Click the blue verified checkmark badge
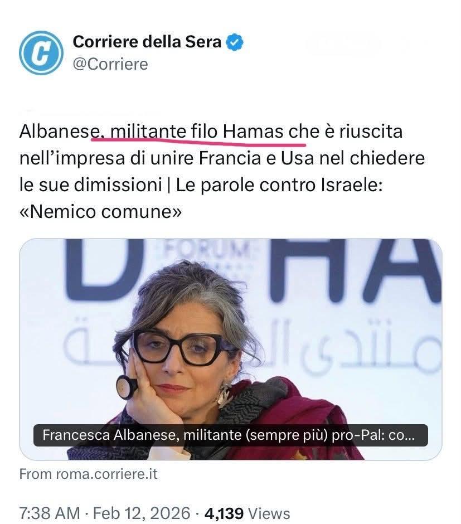Viewport: 461px width, 524px height. pos(235,42)
